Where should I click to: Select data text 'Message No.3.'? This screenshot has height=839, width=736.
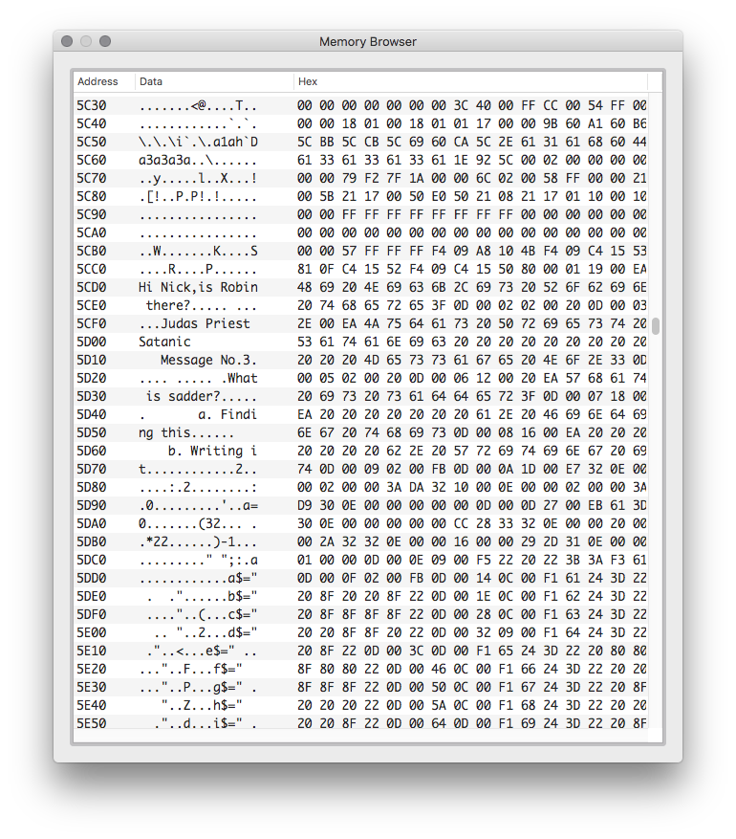point(208,360)
